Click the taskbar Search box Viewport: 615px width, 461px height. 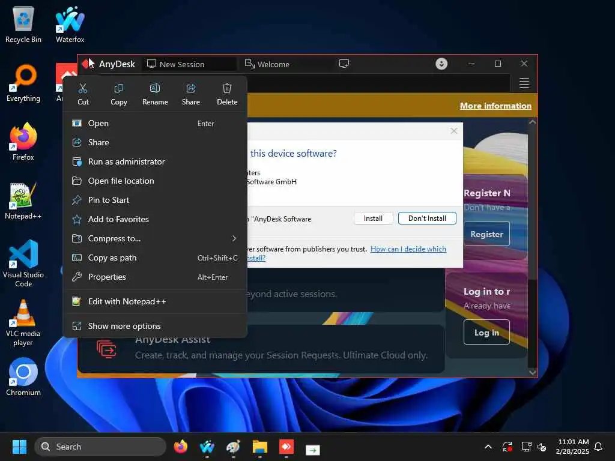click(x=100, y=447)
